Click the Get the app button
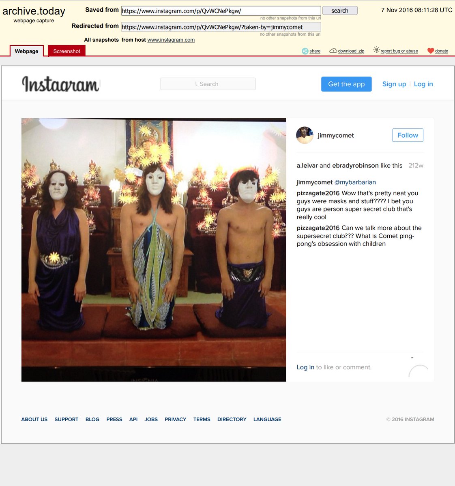The width and height of the screenshot is (455, 486). click(x=346, y=84)
